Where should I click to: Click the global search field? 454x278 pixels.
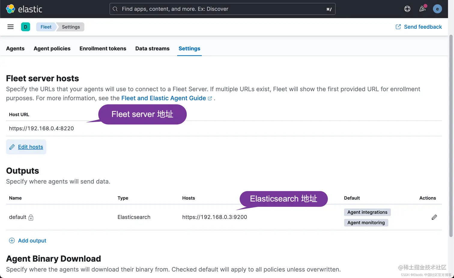click(222, 9)
